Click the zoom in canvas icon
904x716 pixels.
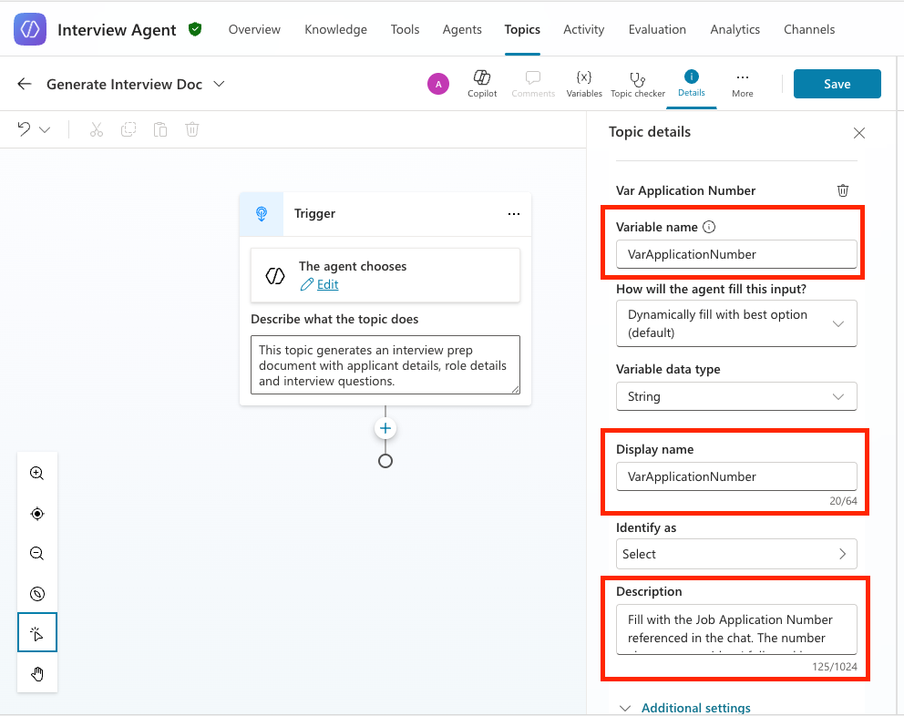37,474
